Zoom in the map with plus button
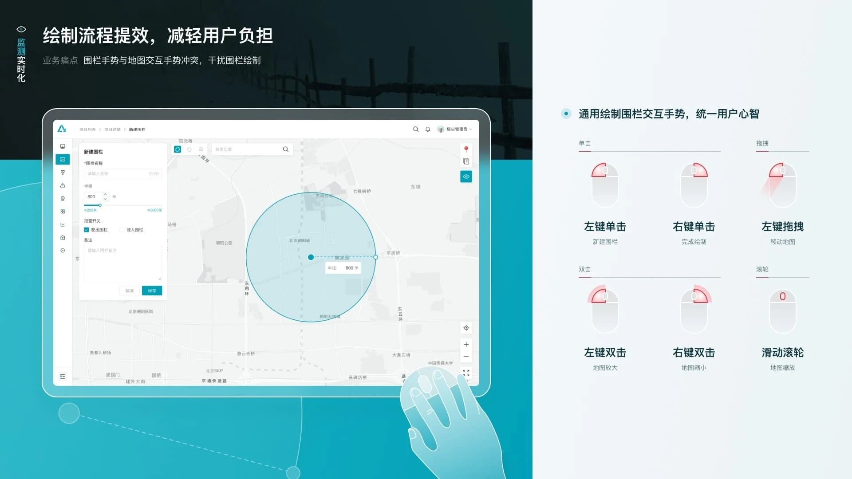 pyautogui.click(x=466, y=345)
